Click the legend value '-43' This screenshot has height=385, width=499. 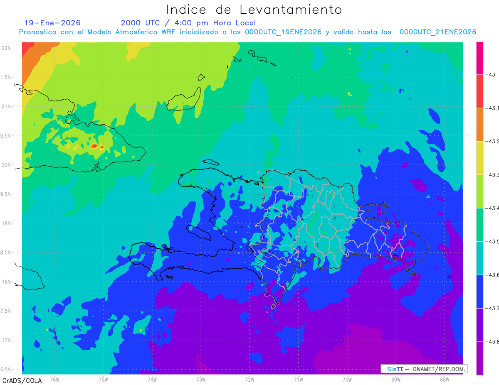coord(490,75)
